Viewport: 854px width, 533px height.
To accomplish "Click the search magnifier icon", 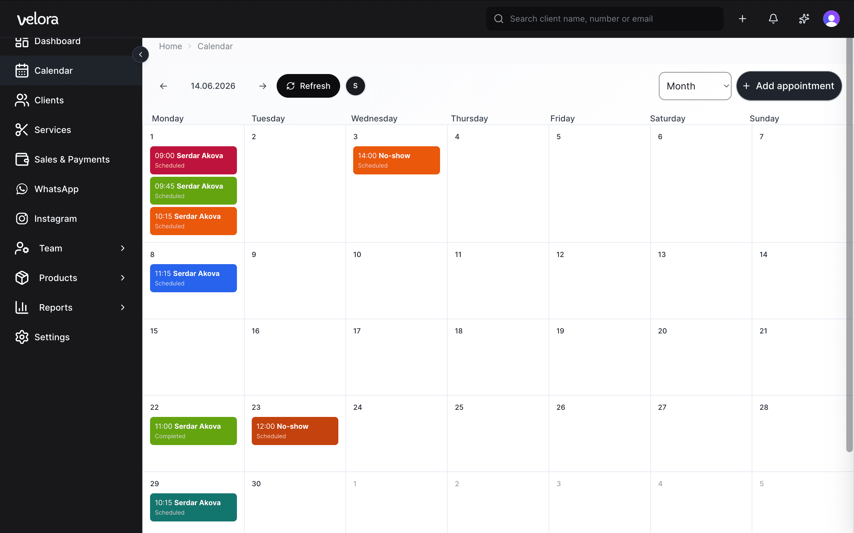I will [x=498, y=19].
